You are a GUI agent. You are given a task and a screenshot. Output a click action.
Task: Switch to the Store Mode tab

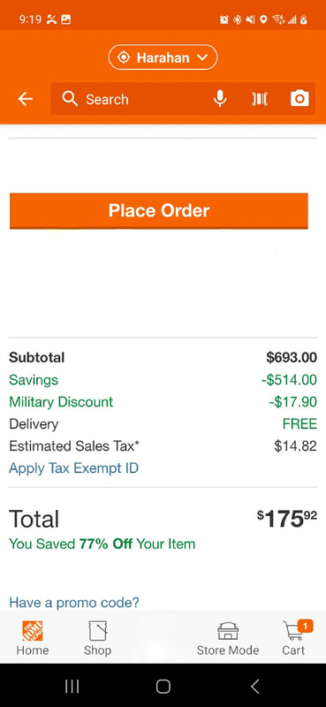pos(228,637)
